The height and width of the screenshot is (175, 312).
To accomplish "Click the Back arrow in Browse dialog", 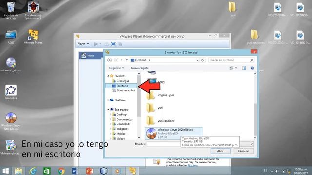I will point(109,60).
